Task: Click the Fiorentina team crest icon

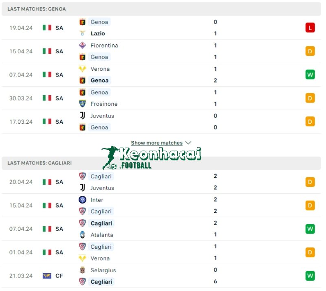Action: coord(83,45)
